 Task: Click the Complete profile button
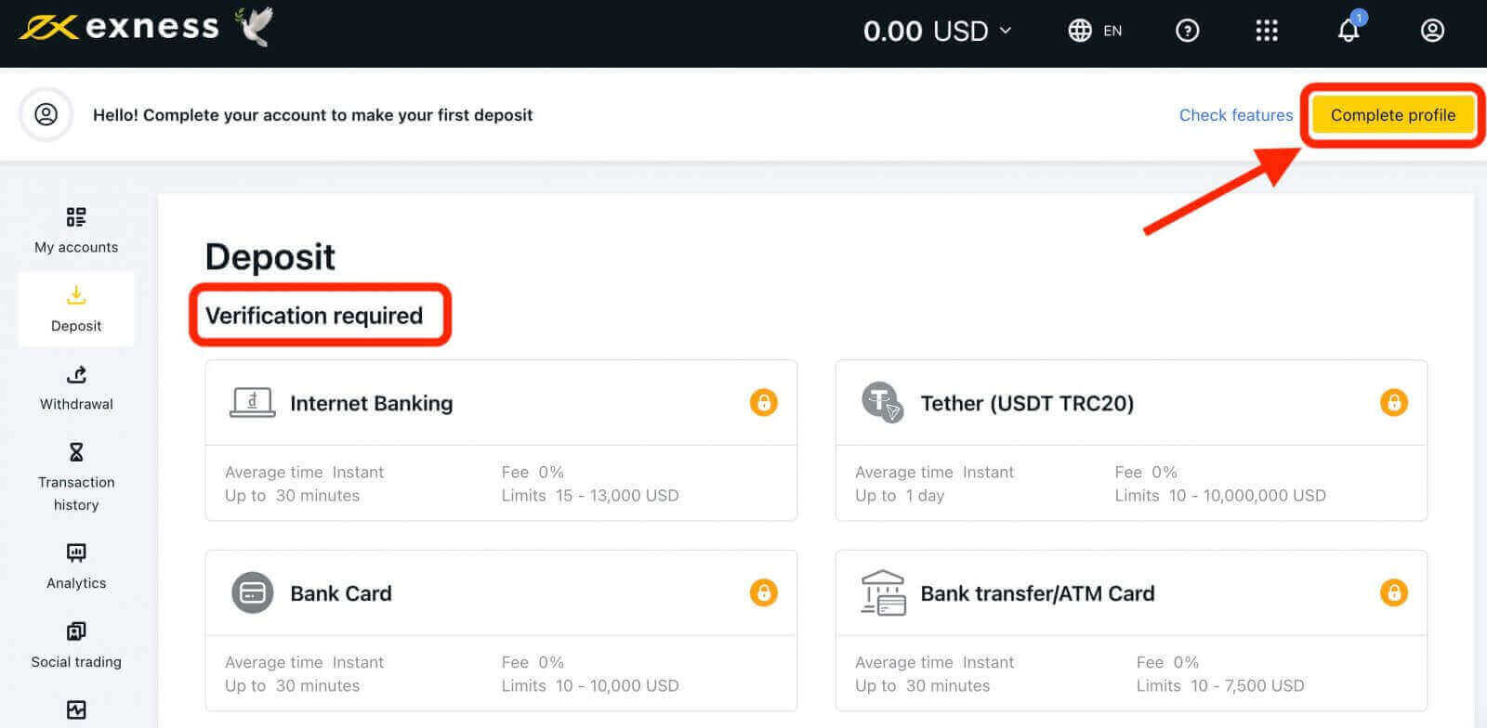coord(1392,115)
